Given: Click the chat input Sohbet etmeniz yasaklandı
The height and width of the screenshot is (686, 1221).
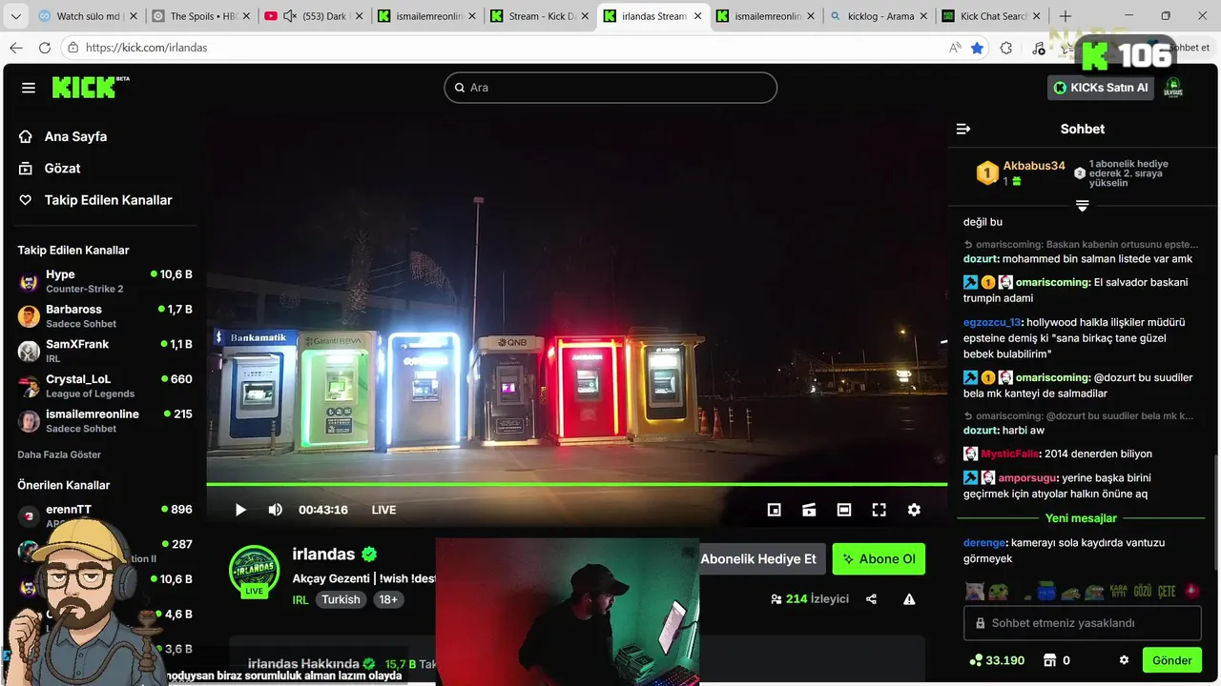Looking at the screenshot, I should pos(1082,623).
